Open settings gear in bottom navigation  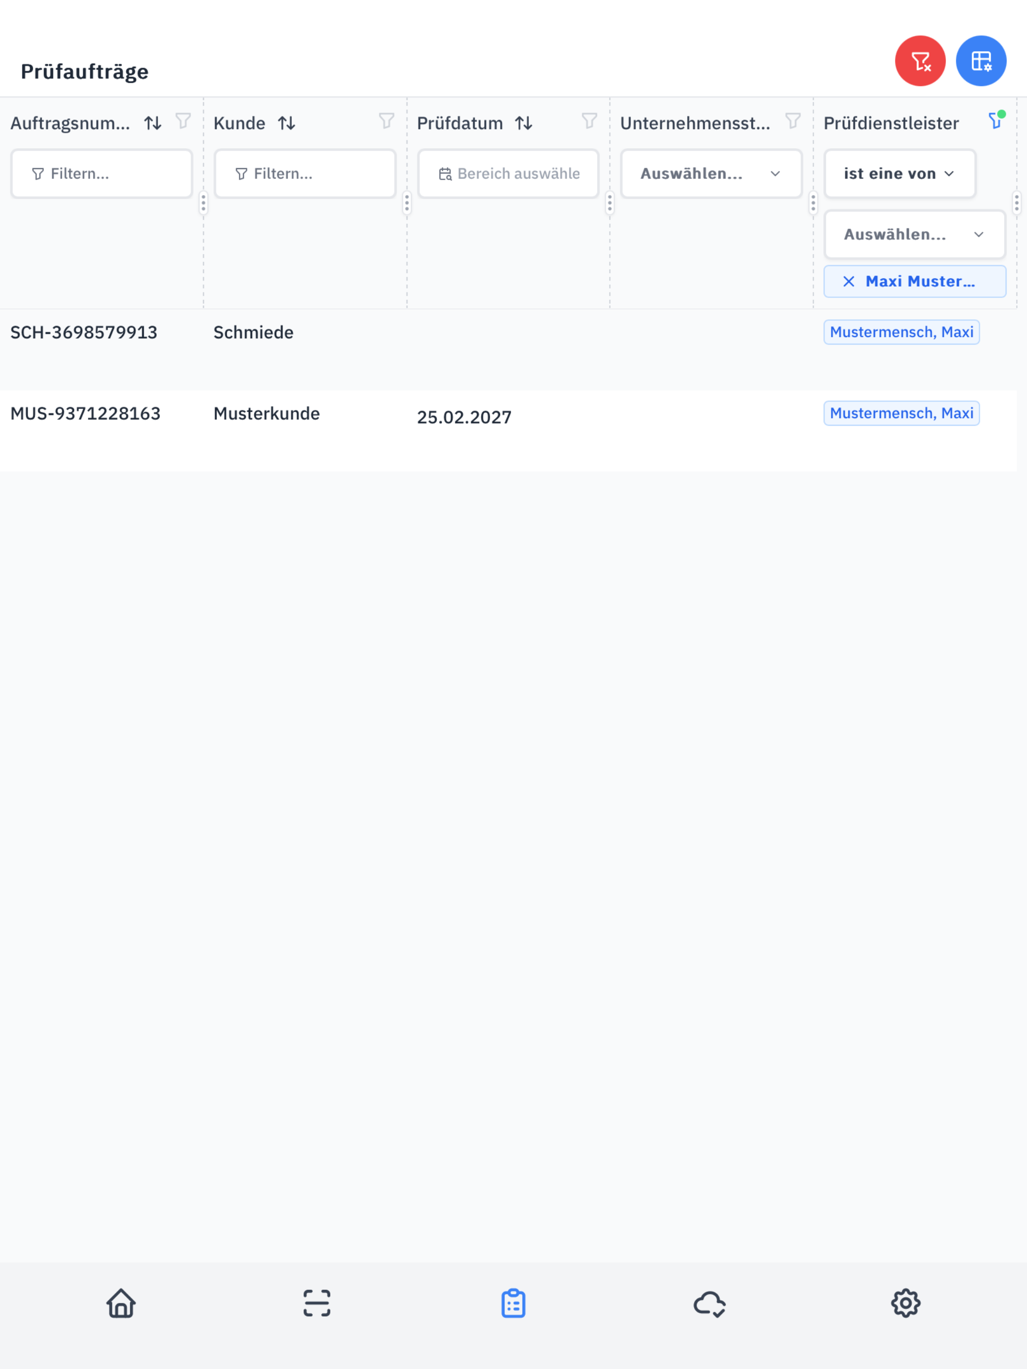pos(906,1303)
